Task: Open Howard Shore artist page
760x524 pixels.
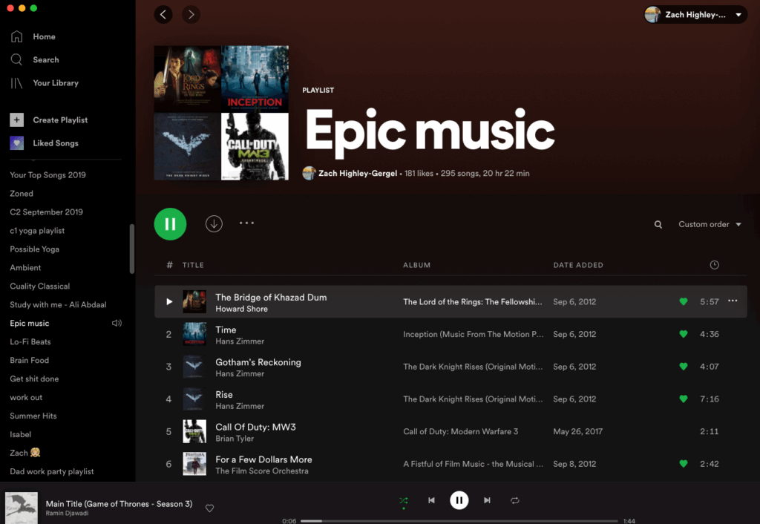Action: click(x=241, y=309)
